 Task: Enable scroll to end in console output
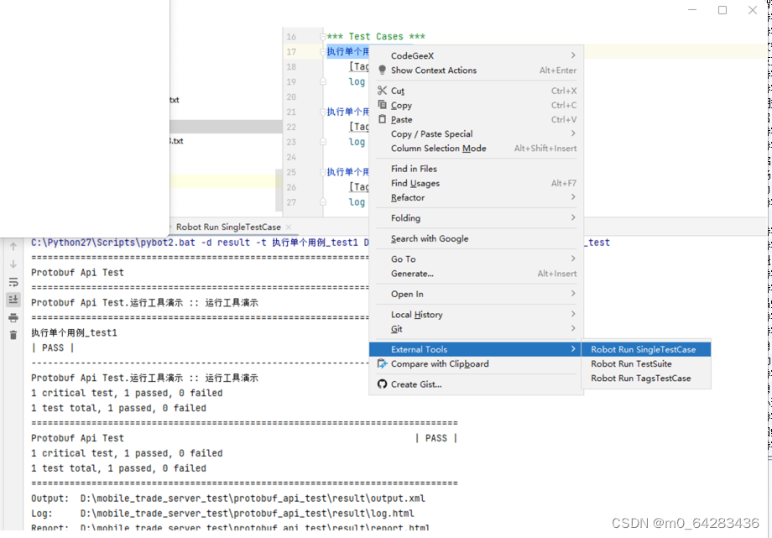click(x=13, y=299)
